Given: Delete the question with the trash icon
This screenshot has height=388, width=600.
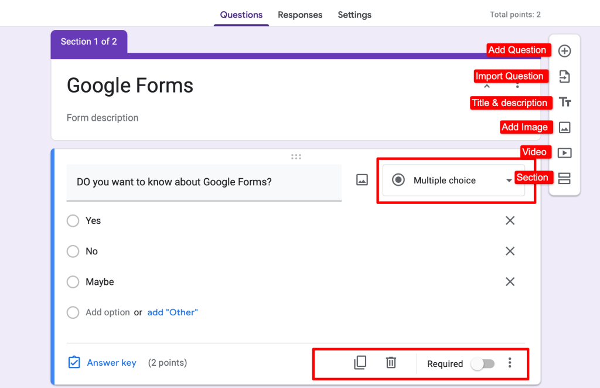Looking at the screenshot, I should (391, 363).
